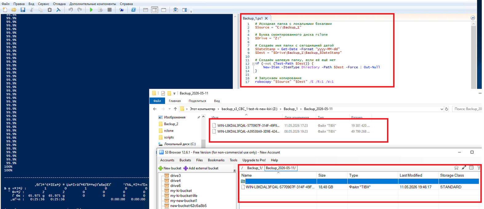Screen dimensions: 484x209
Task: Close the Backup_1.ps1 script tab
Action: [266, 18]
